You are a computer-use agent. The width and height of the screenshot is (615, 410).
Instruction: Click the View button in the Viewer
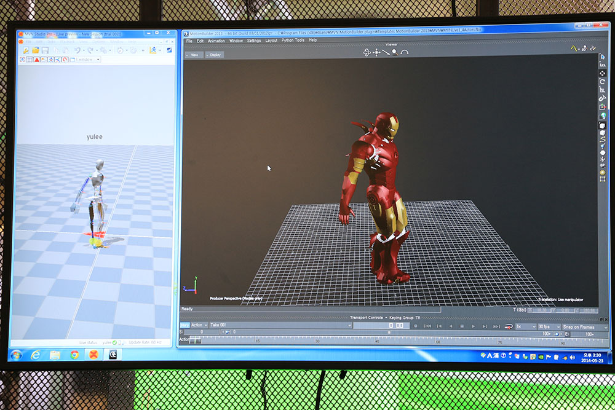[x=194, y=55]
